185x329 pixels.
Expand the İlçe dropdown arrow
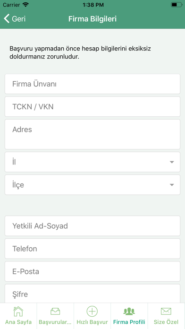172,185
